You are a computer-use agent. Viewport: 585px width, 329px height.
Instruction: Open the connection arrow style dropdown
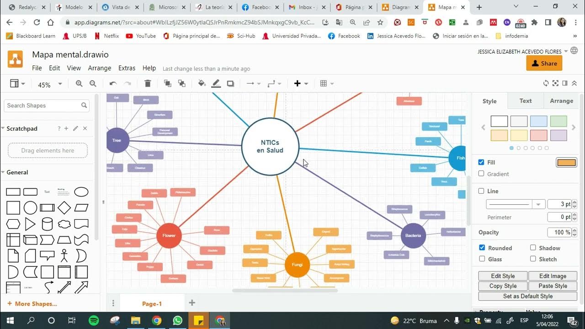point(253,84)
